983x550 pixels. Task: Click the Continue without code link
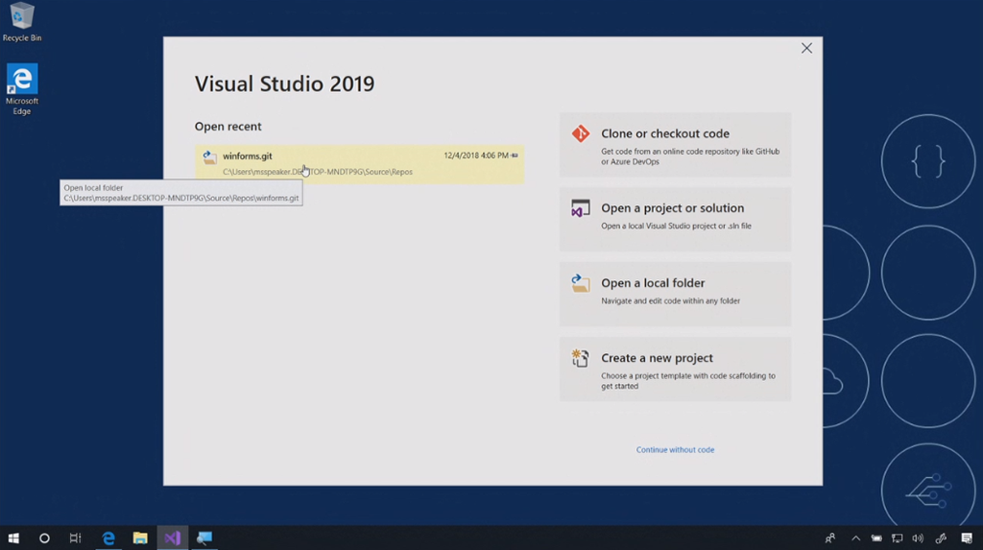(x=675, y=449)
